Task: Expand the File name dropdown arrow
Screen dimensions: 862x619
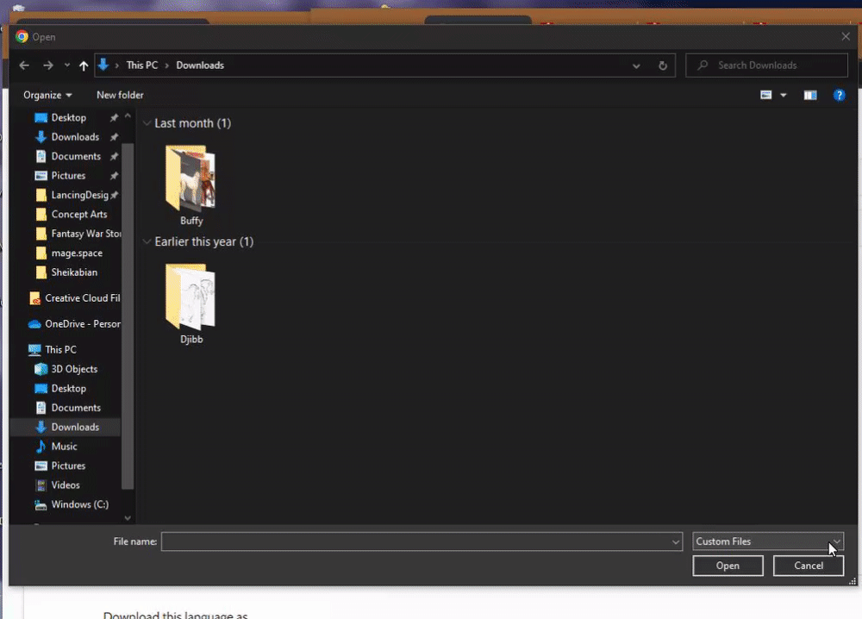Action: (x=676, y=542)
